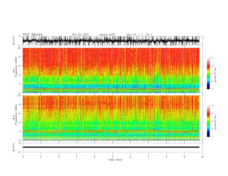
Task: Click the time axis tick label "1"
Action: (41, 157)
